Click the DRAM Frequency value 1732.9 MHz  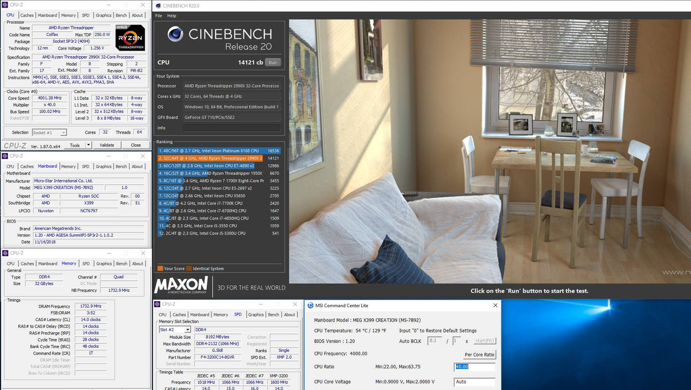90,306
